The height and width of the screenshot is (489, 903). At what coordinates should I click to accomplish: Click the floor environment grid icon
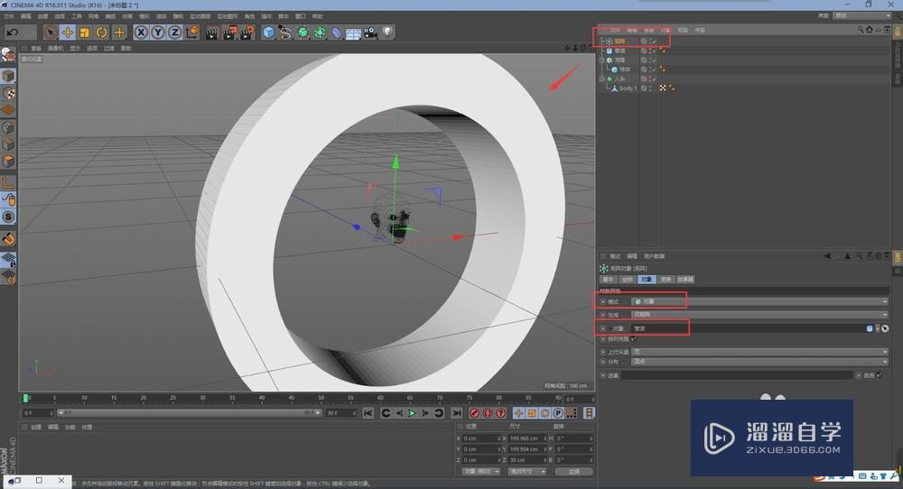(353, 32)
